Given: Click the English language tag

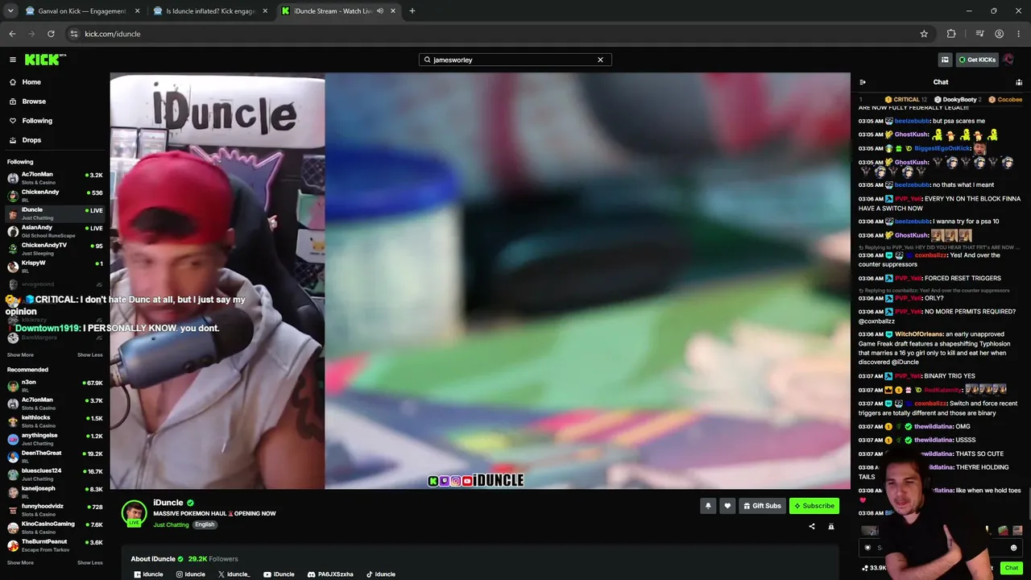Looking at the screenshot, I should point(205,525).
